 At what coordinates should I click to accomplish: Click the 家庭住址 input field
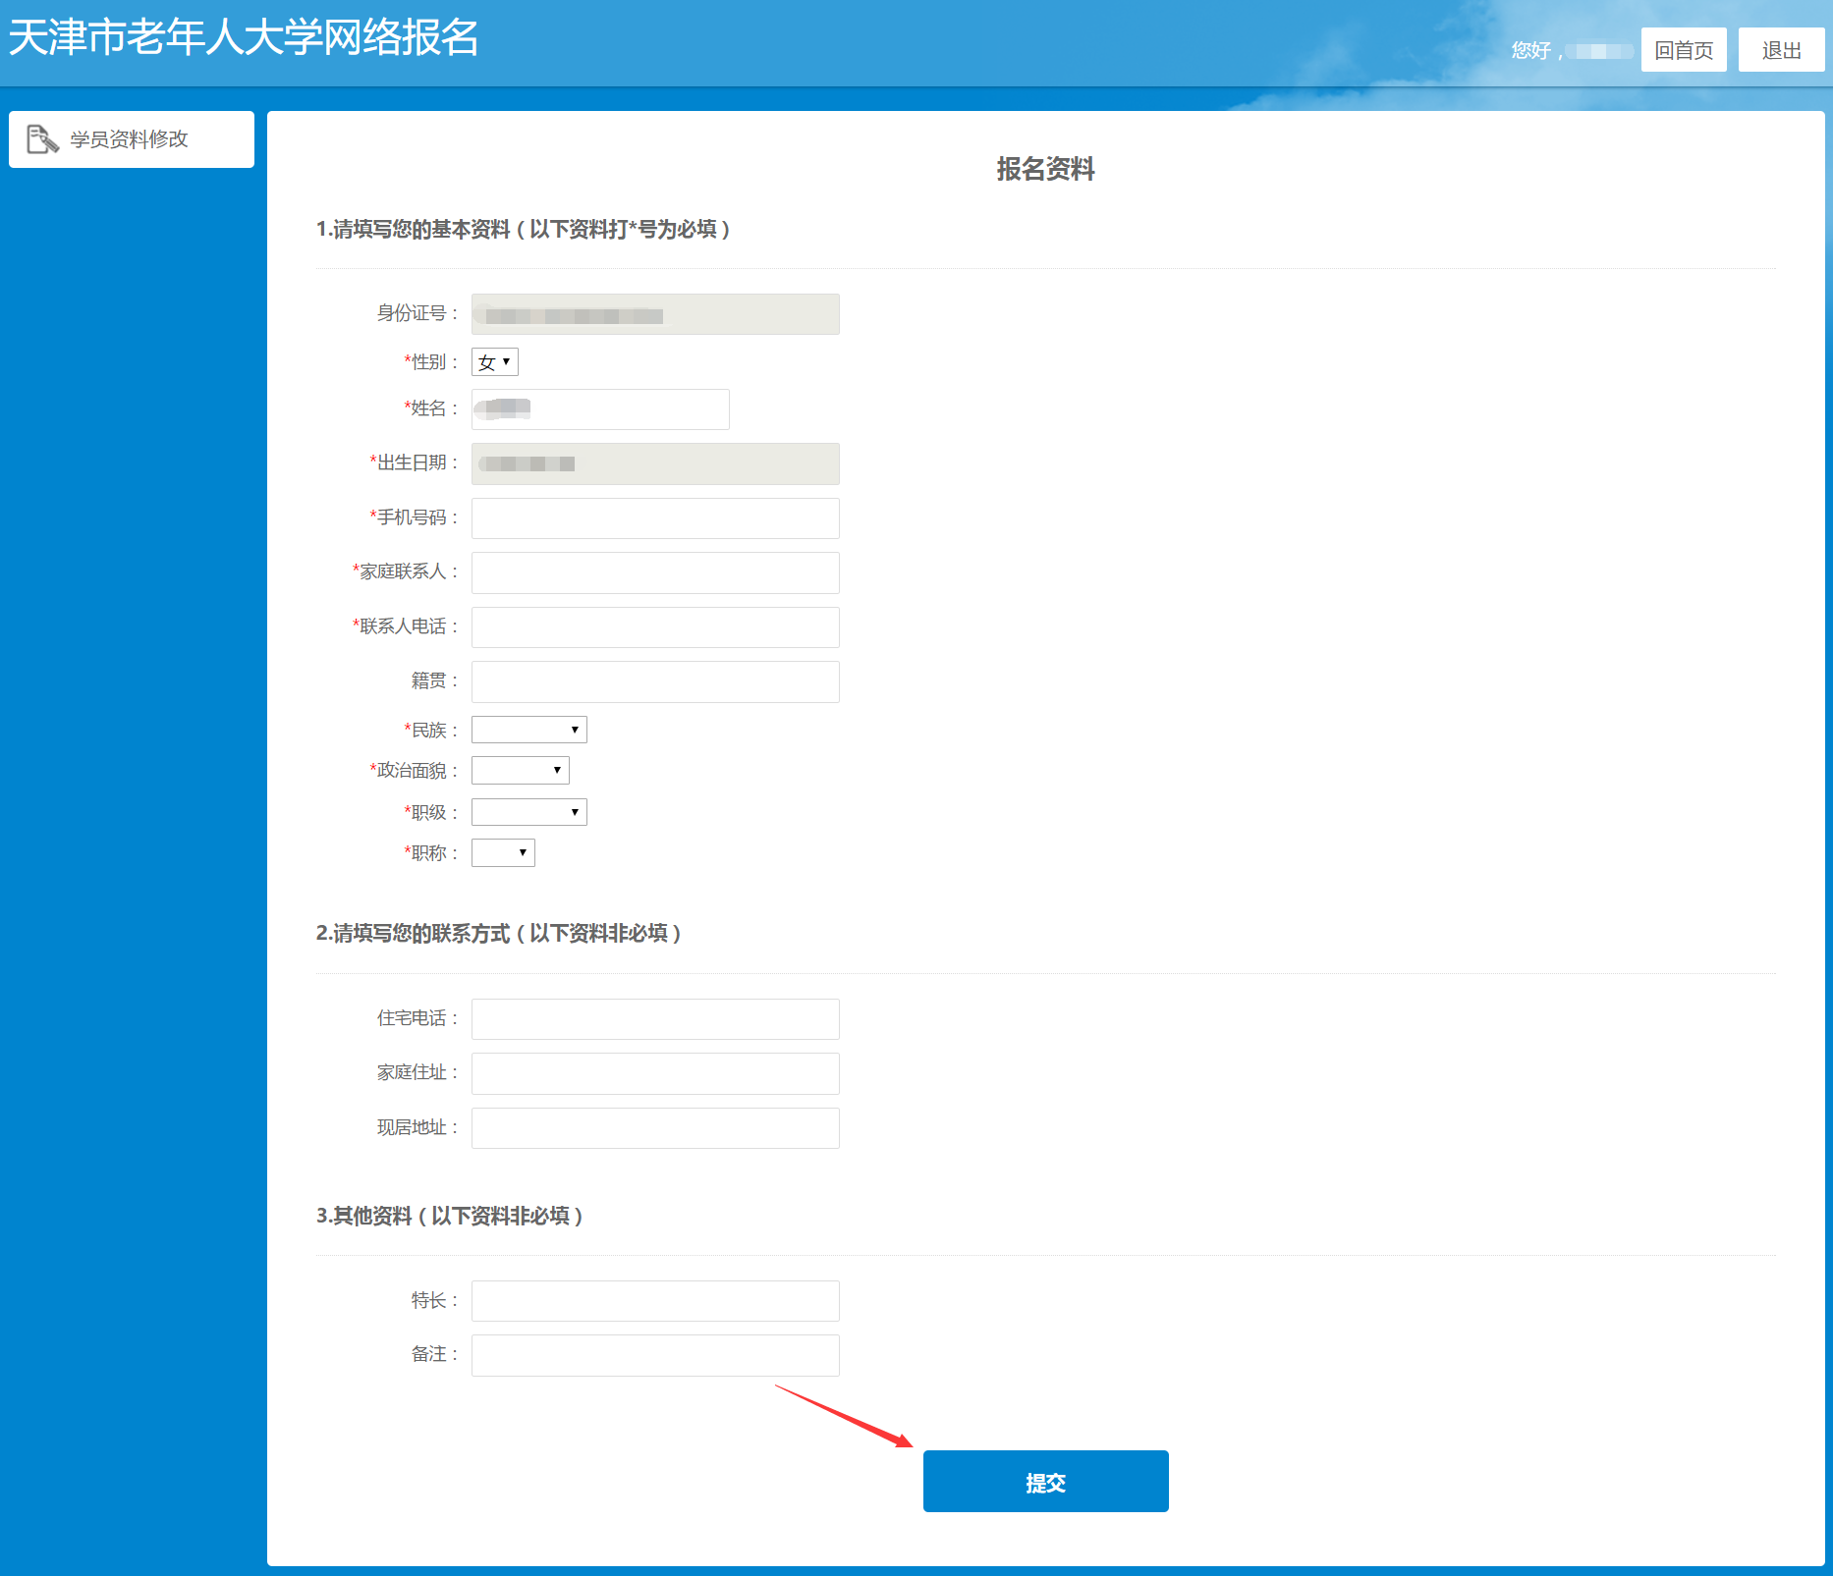pyautogui.click(x=655, y=1073)
